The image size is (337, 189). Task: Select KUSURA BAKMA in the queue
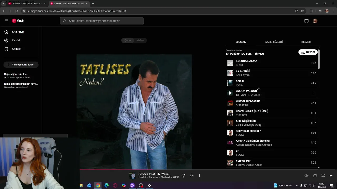[272, 63]
